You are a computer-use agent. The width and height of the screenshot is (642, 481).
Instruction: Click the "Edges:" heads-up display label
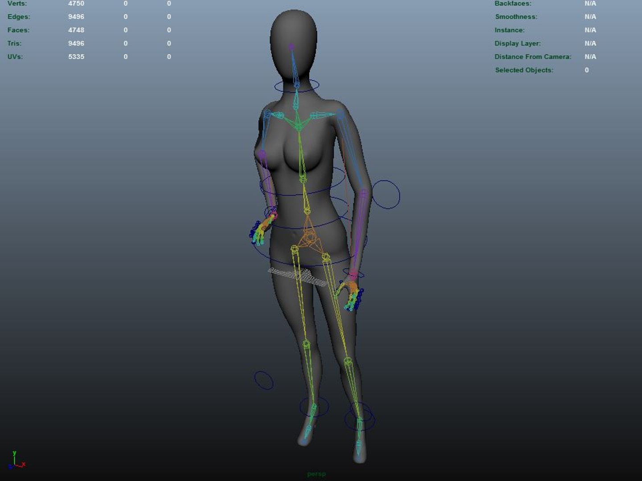(x=19, y=16)
